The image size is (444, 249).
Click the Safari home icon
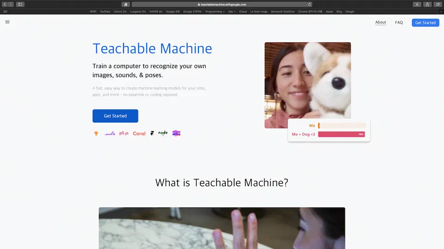[125, 4]
